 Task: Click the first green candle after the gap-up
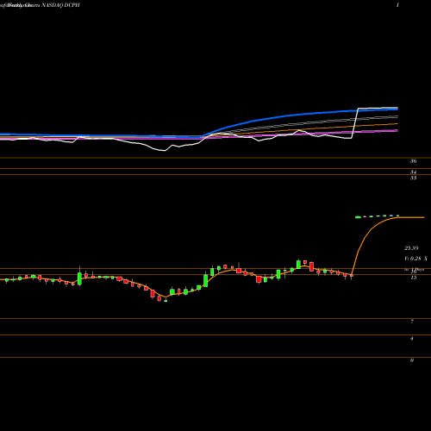click(x=358, y=217)
